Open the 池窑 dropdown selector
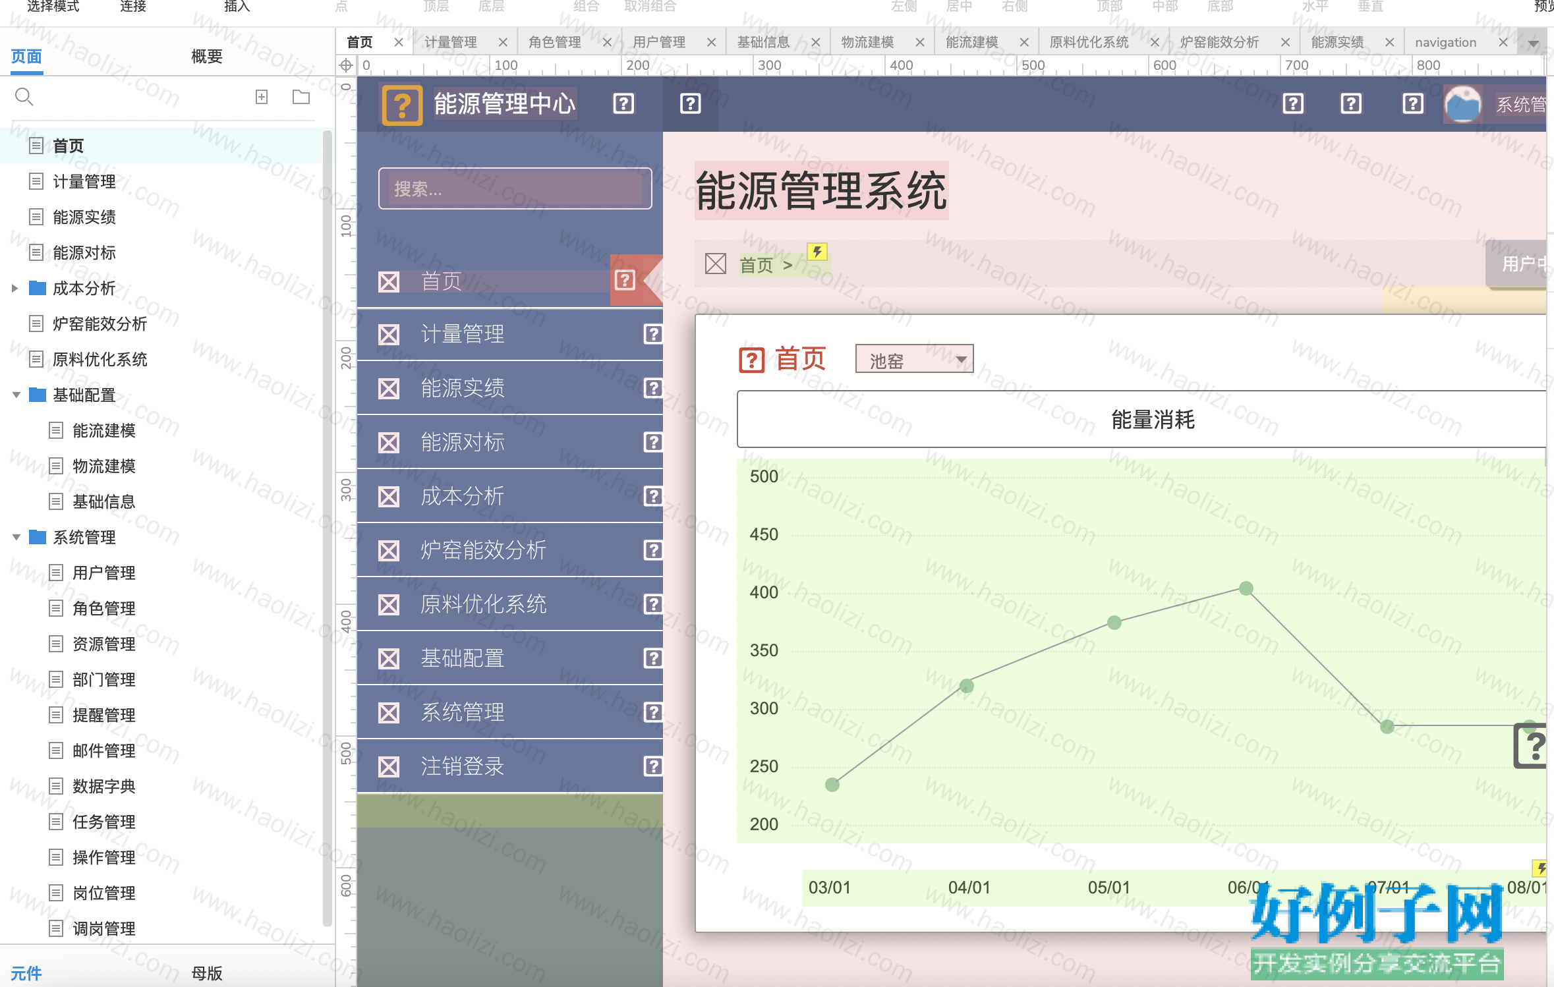 point(914,360)
